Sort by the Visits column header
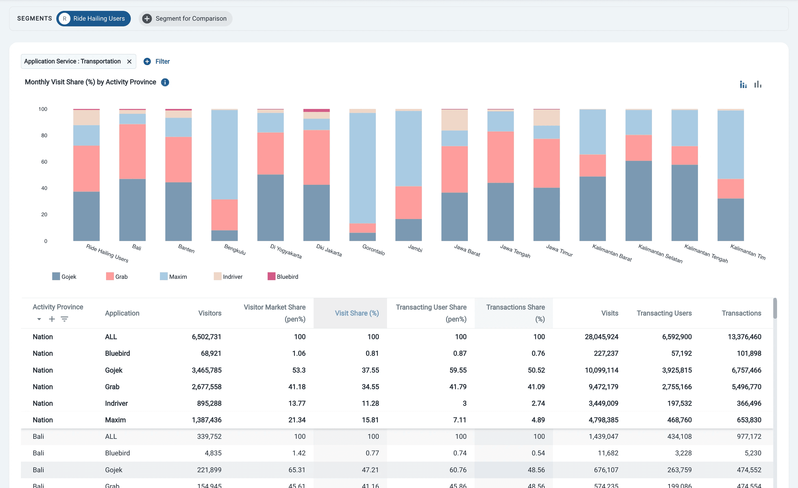This screenshot has width=798, height=488. tap(610, 313)
